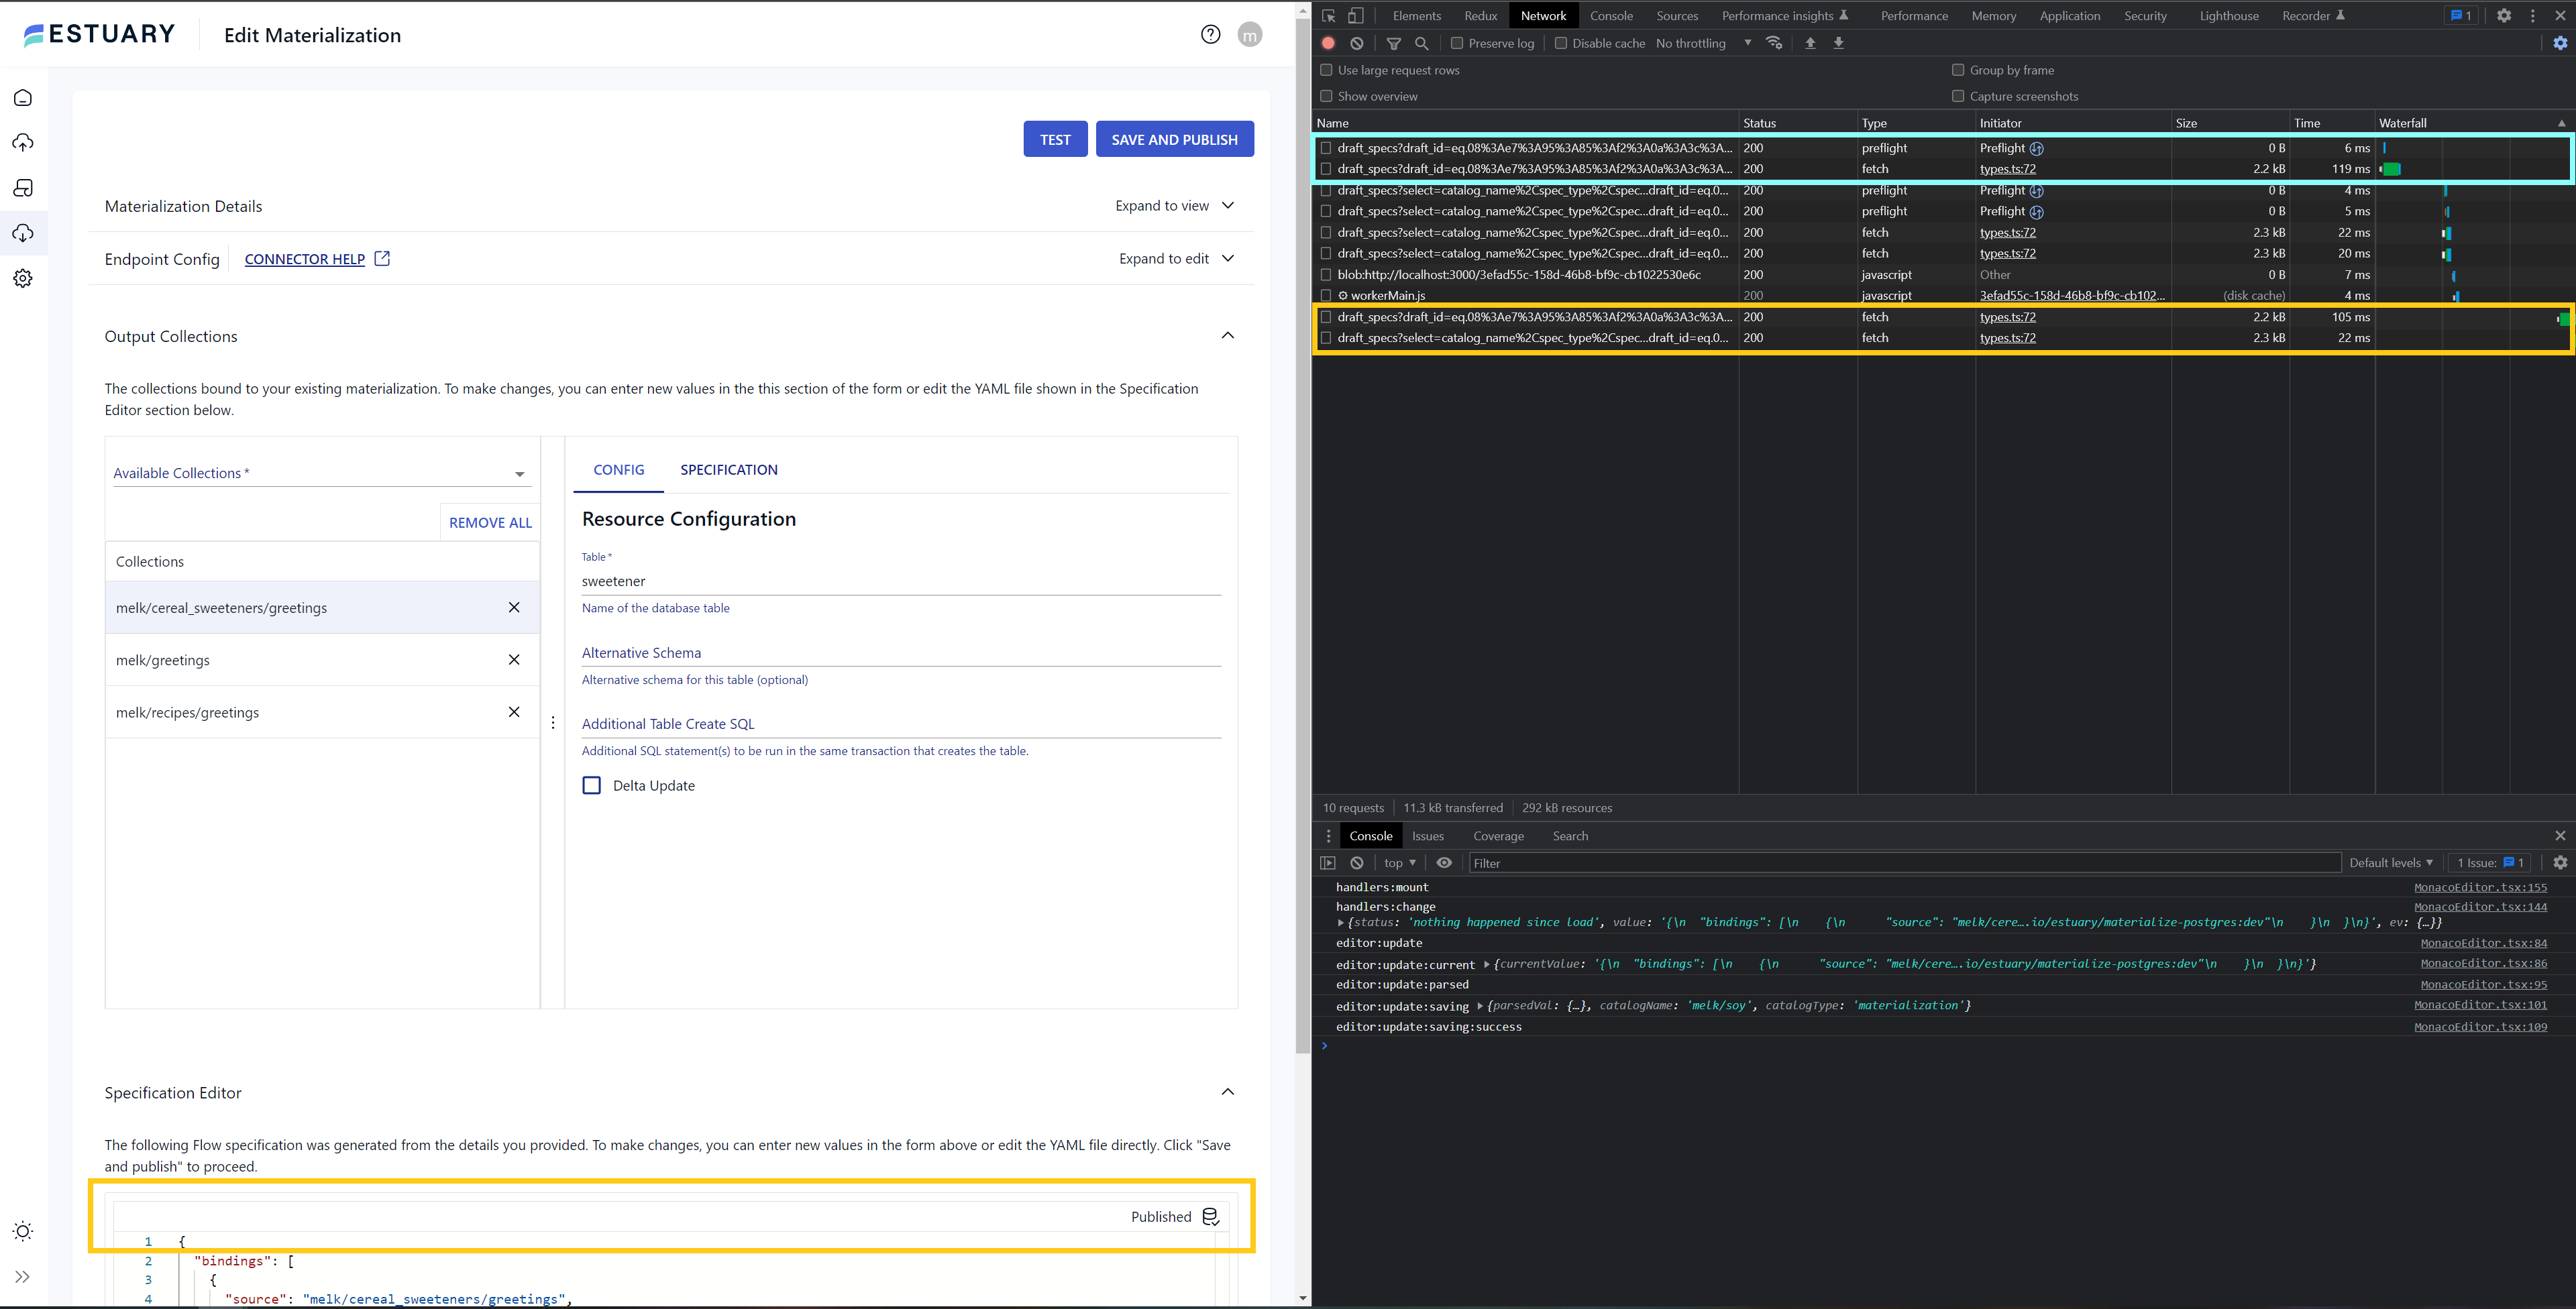The height and width of the screenshot is (1309, 2576).
Task: Enable Preserve log
Action: [1457, 43]
